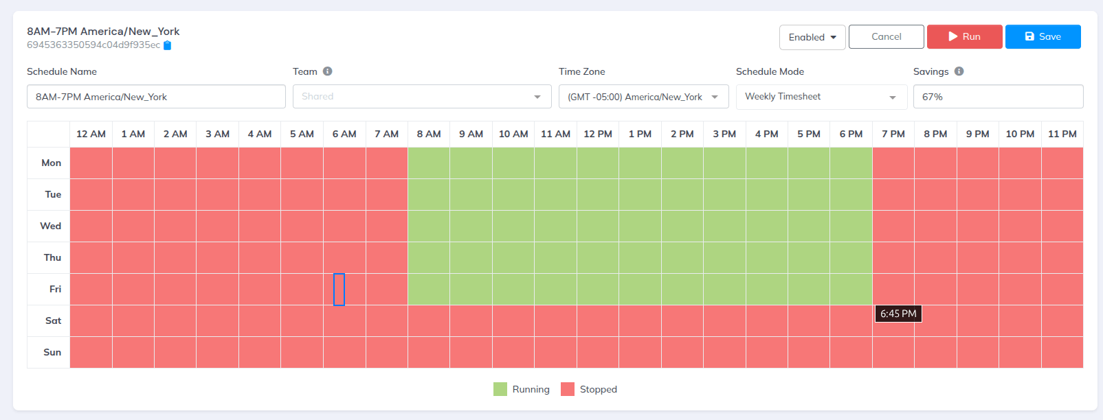Select the Sun row header
This screenshot has height=420, width=1103.
(x=52, y=353)
